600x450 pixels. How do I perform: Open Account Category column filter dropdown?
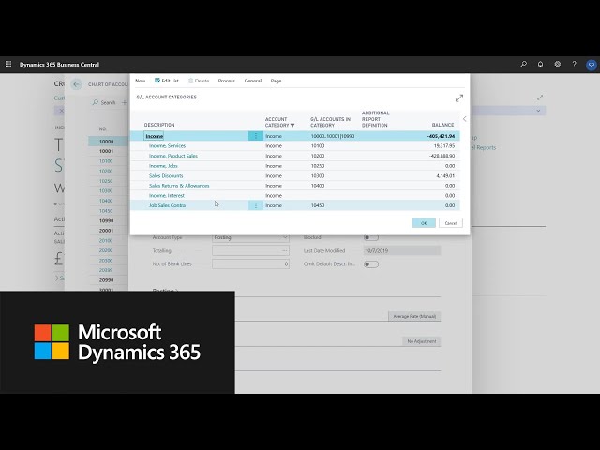pos(292,125)
